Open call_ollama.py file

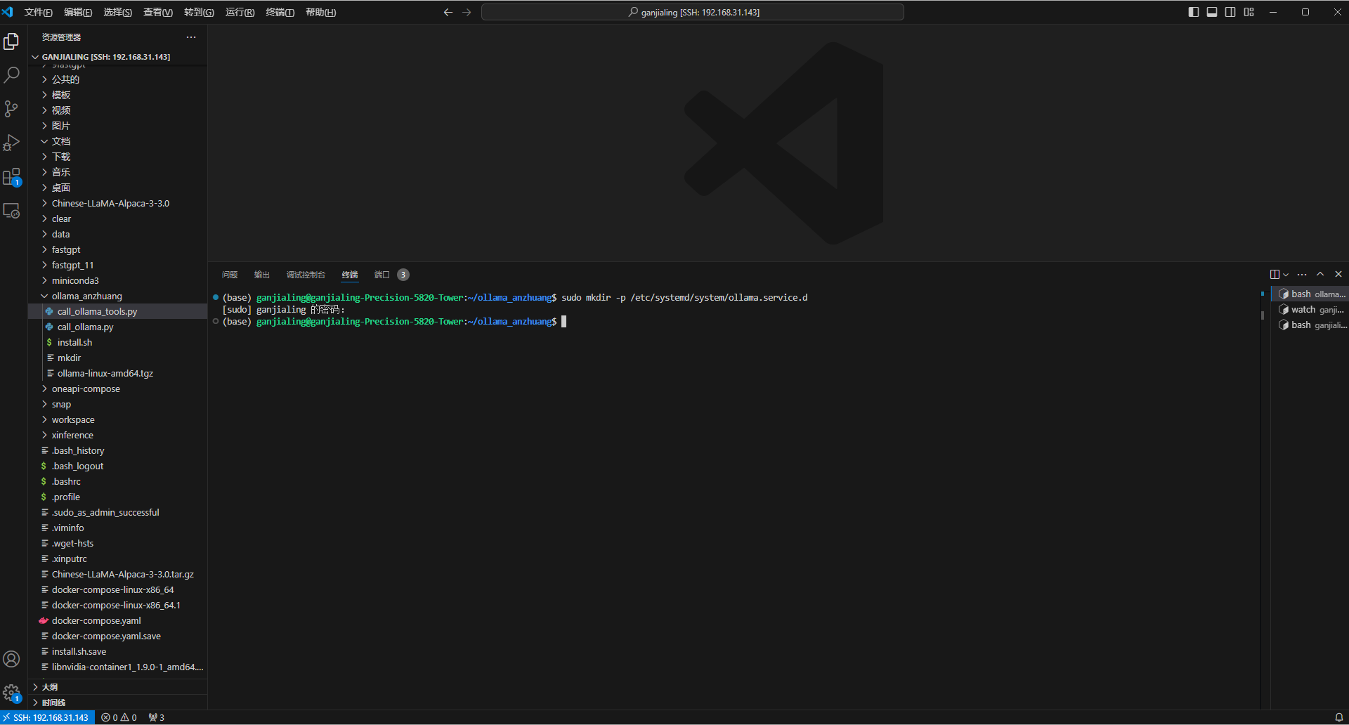point(117,327)
